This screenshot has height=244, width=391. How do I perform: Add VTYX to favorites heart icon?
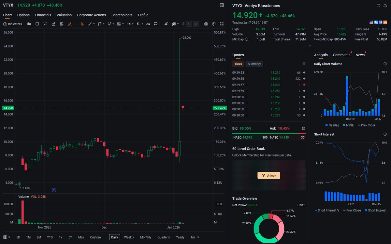coord(378,6)
